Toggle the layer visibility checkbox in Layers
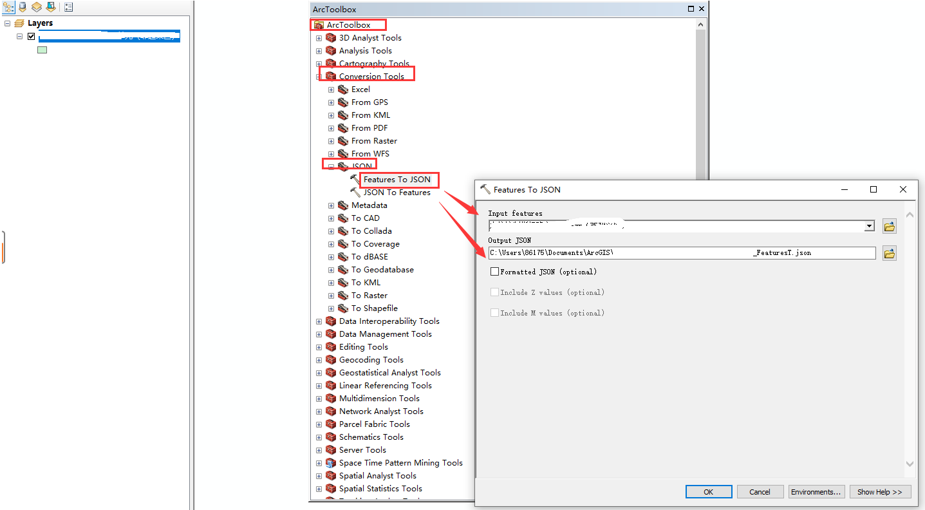This screenshot has height=510, width=925. coord(31,36)
